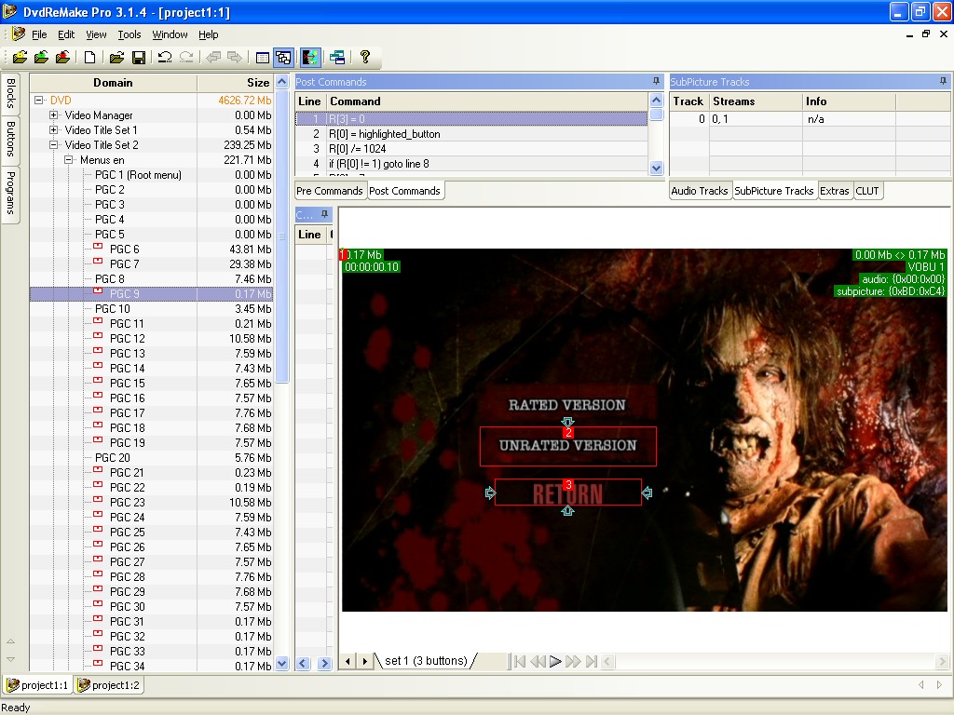Click the Domain column header

[113, 83]
